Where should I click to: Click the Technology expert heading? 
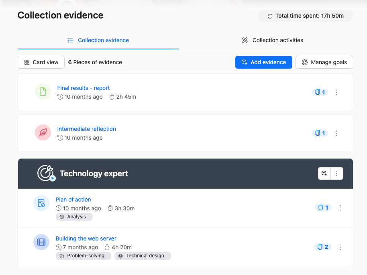[94, 173]
